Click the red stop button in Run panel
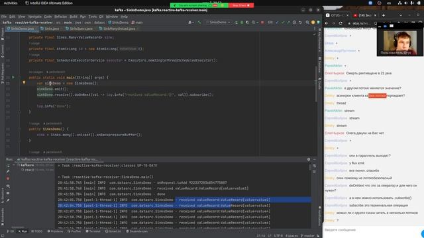Screen dimensions: 424x238 click(8, 178)
